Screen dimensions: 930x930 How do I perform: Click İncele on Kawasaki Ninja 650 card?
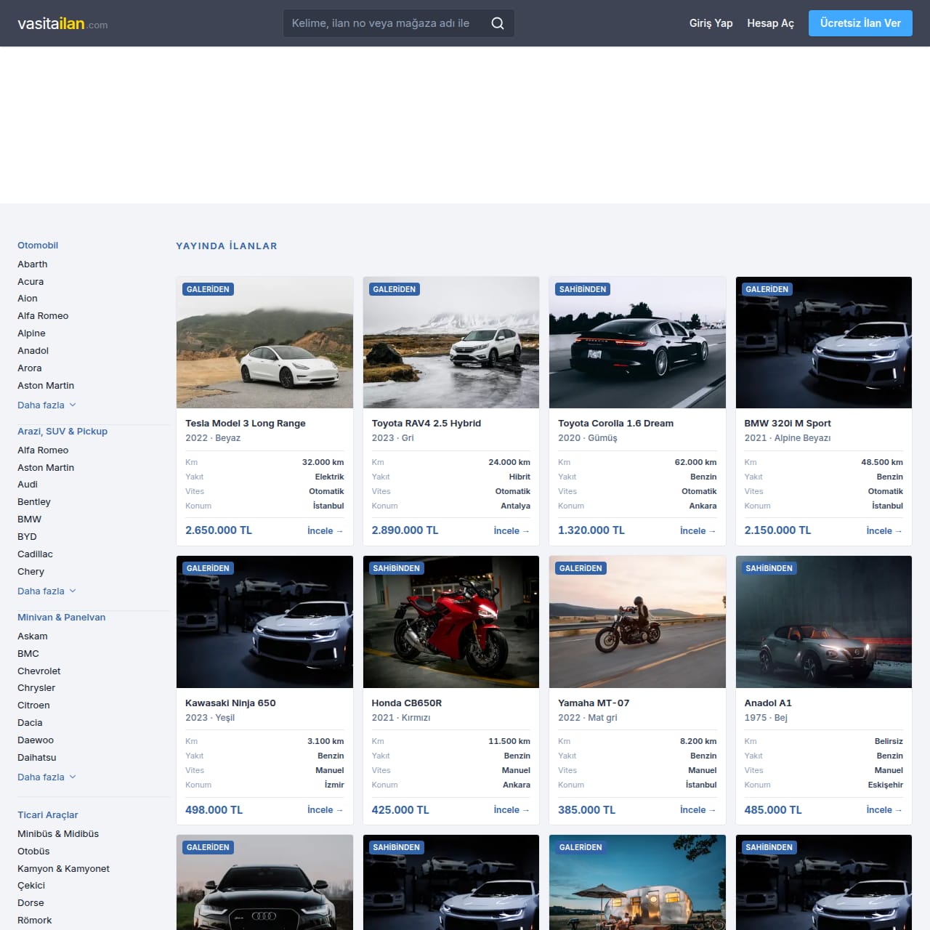325,810
